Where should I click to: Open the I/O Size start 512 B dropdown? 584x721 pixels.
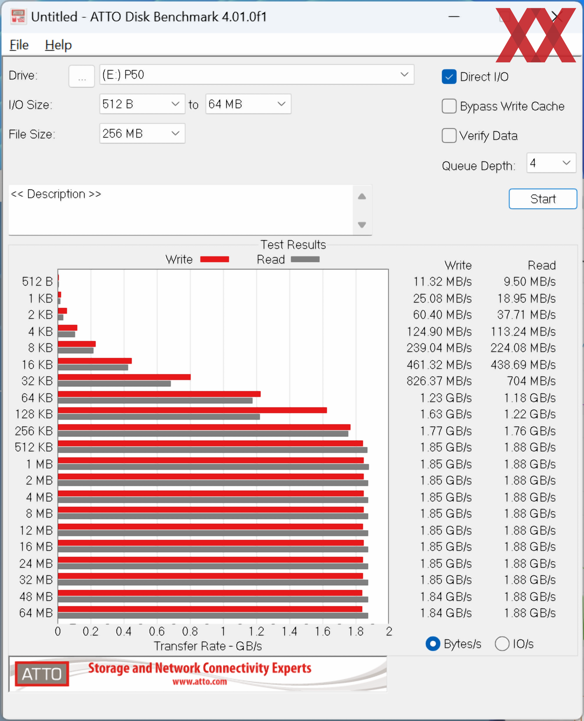142,104
